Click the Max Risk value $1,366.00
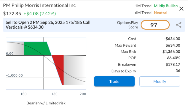 (x=171, y=52)
